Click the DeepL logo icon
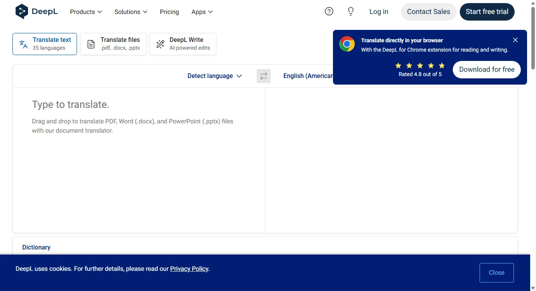536x291 pixels. tap(22, 12)
